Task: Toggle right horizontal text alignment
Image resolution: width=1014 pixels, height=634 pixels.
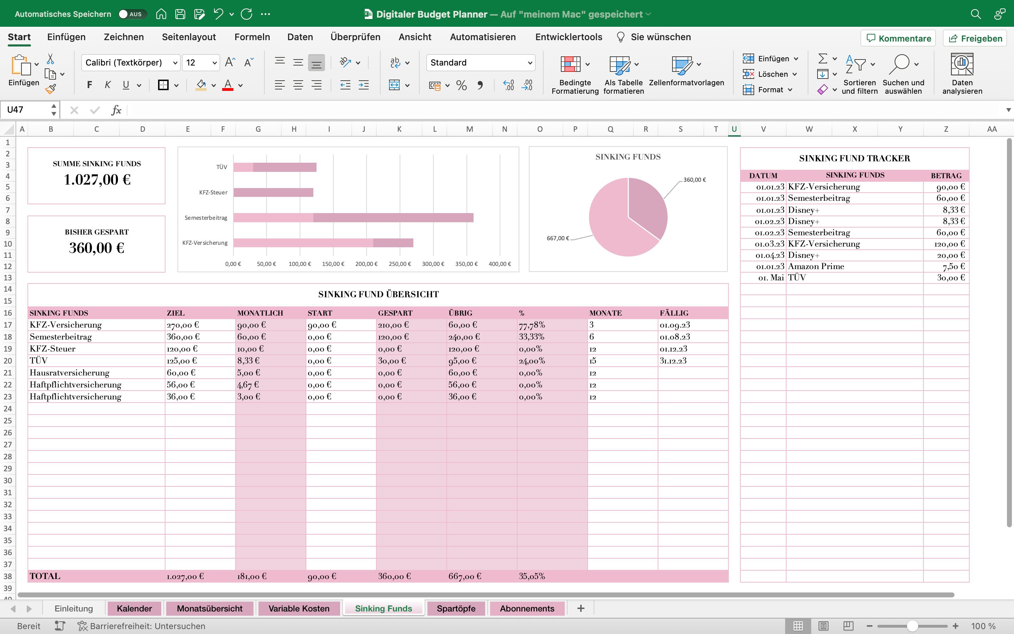Action: (x=317, y=85)
